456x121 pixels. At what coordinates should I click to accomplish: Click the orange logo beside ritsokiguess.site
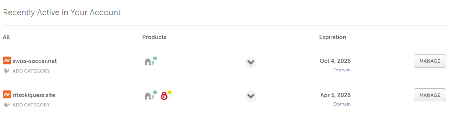tap(7, 95)
